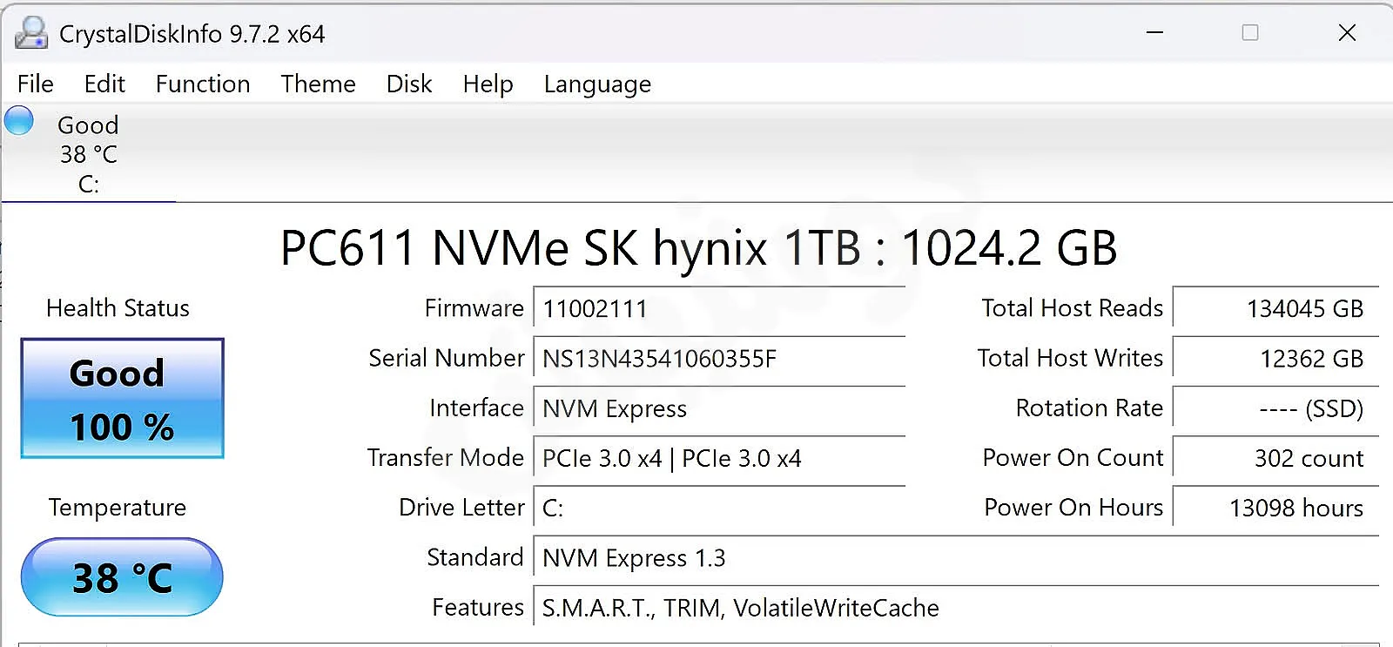Click the PC611 NVMe SK hynix 1TB title
Viewport: 1393px width, 647px height.
tap(698, 247)
